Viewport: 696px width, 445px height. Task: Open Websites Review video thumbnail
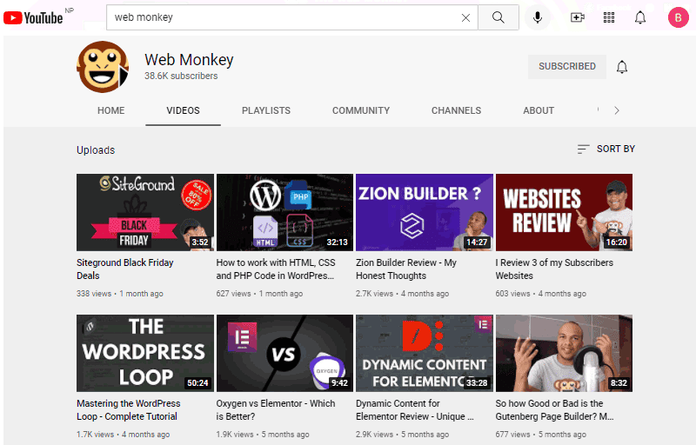point(564,212)
